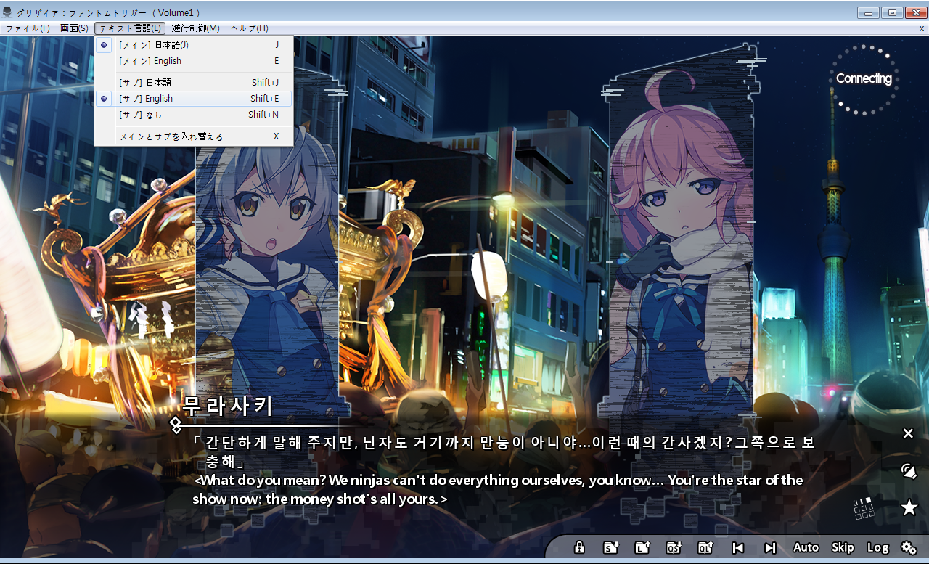Click the Connecting indicator
Image resolution: width=929 pixels, height=564 pixels.
(864, 78)
